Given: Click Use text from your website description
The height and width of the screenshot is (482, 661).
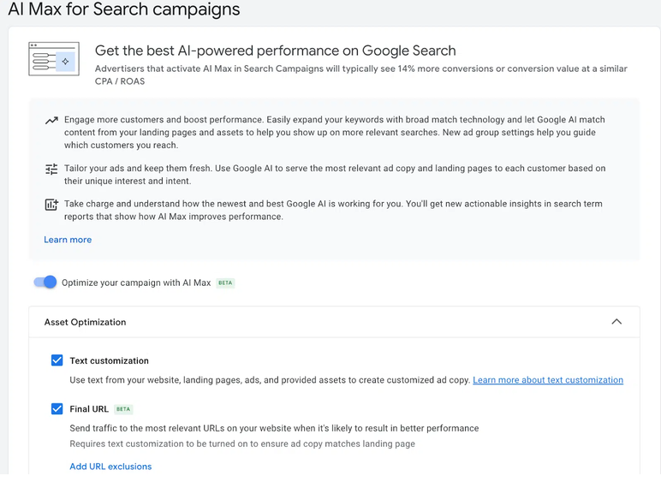Looking at the screenshot, I should pyautogui.click(x=270, y=380).
